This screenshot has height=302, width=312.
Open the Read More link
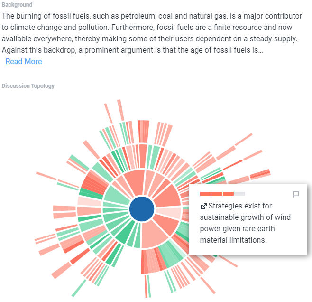(24, 62)
